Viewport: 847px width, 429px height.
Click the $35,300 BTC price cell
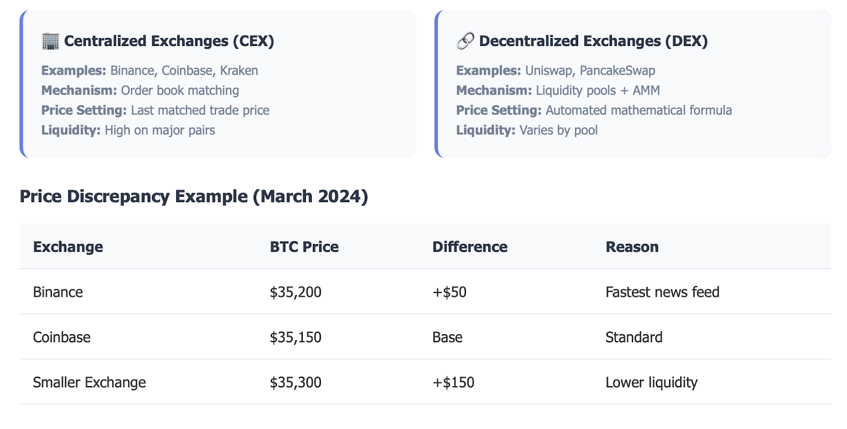(x=295, y=382)
